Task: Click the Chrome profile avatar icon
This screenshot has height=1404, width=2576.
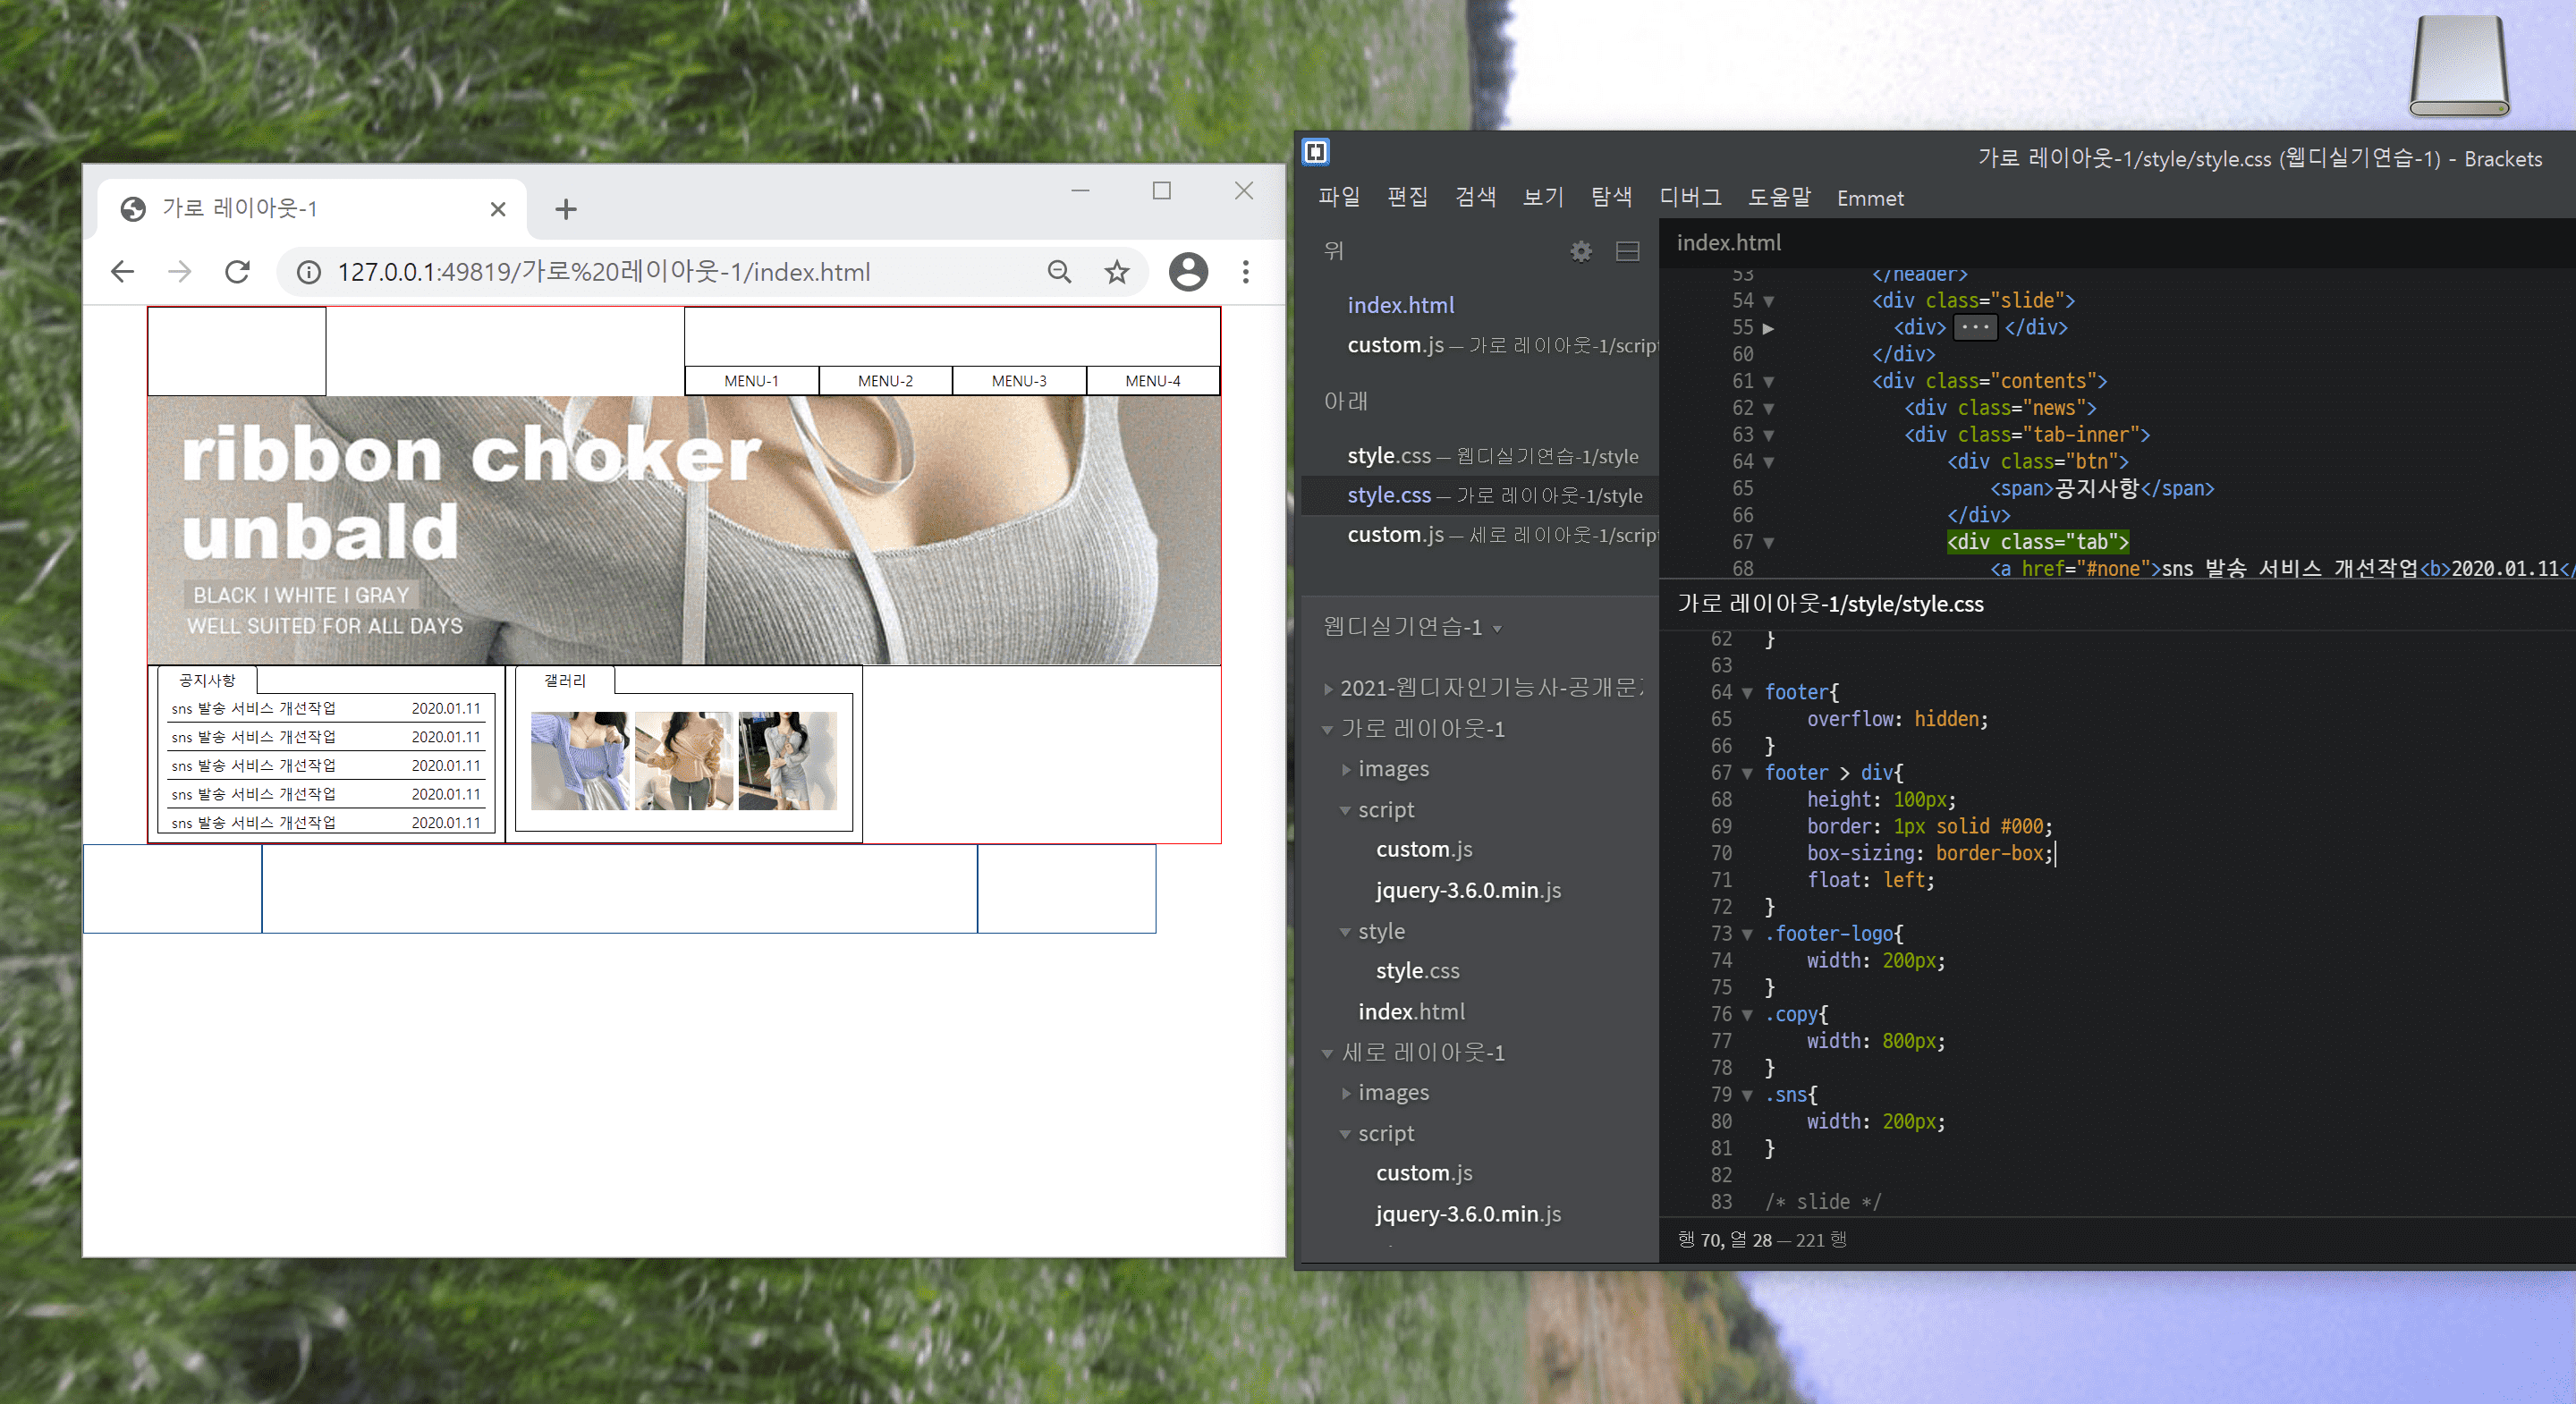Action: [x=1188, y=272]
